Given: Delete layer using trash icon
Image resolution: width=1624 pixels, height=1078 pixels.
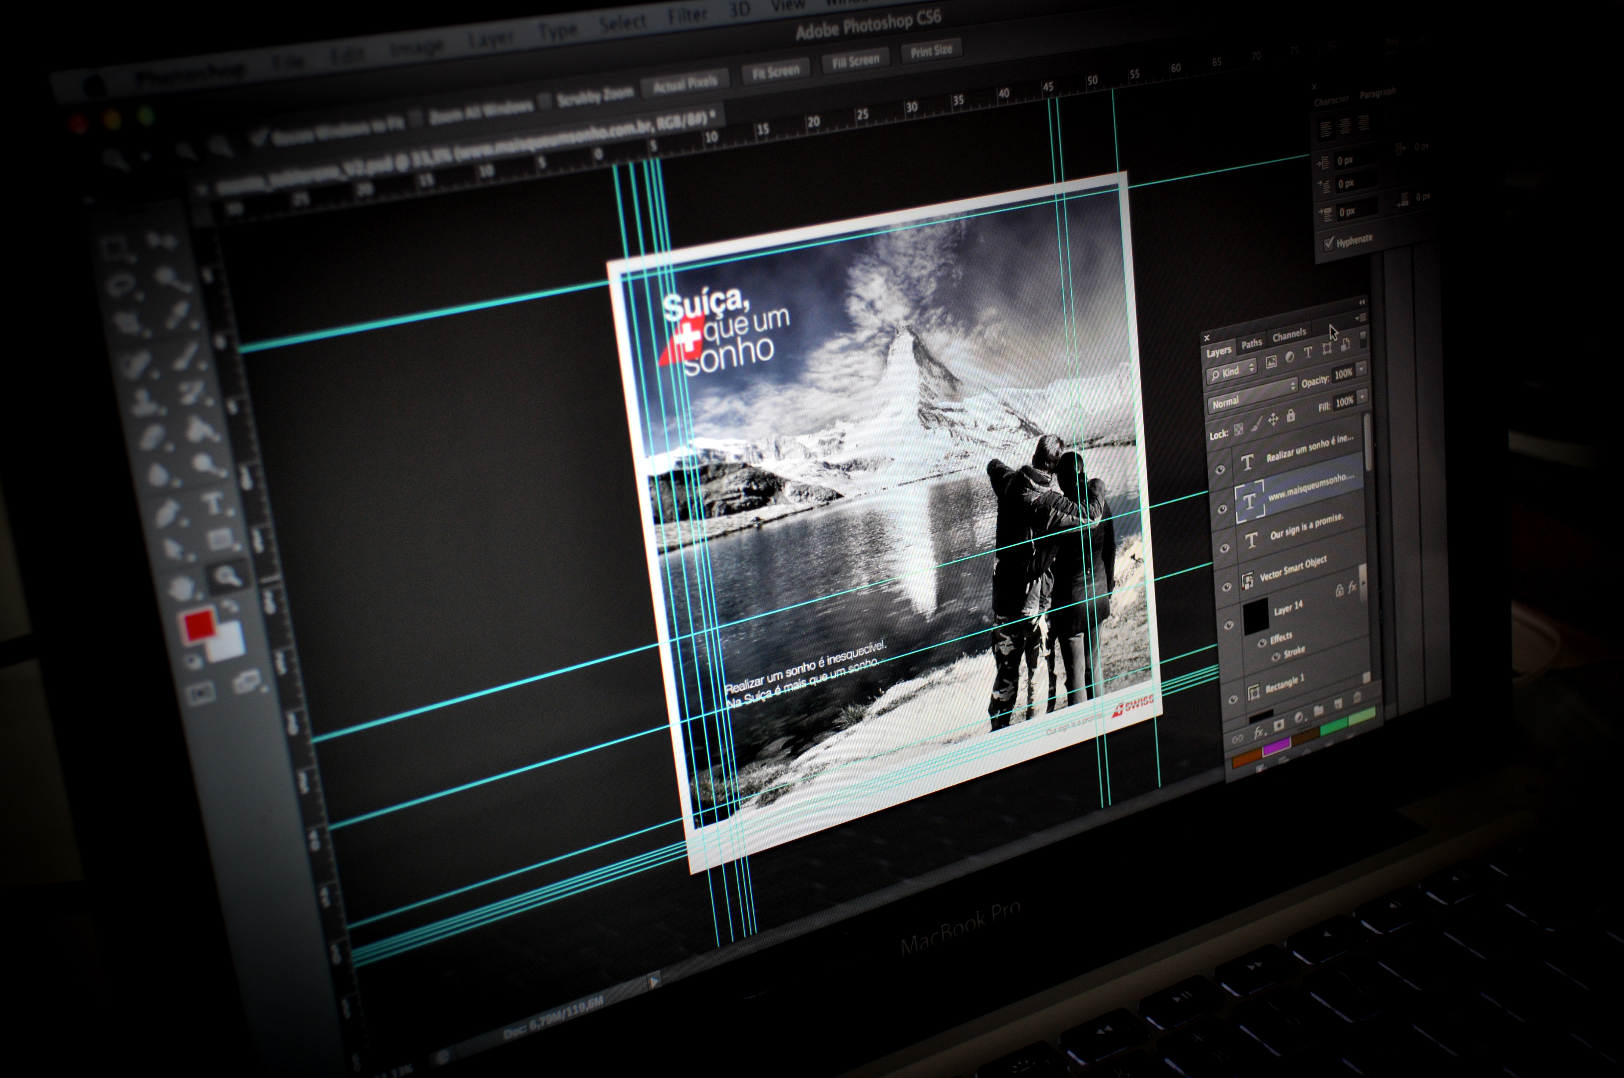Looking at the screenshot, I should 1357,697.
